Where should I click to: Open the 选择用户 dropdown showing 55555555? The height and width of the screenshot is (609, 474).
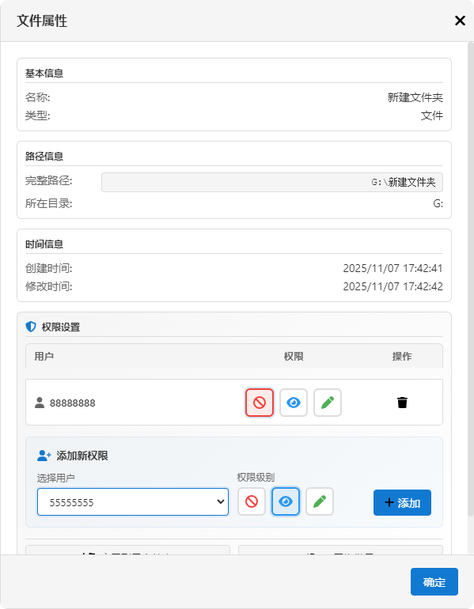pyautogui.click(x=133, y=501)
